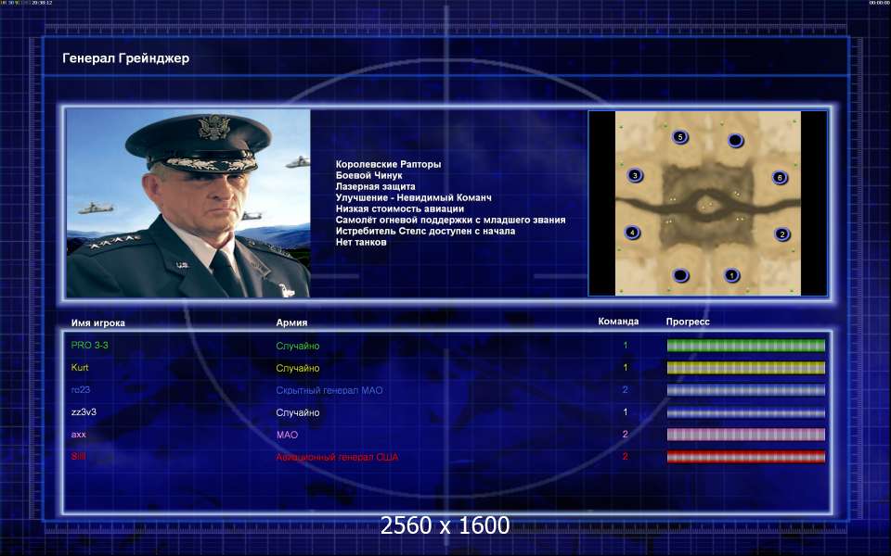Image resolution: width=891 pixels, height=556 pixels.
Task: Click the army label "Авиационный генерал США"
Action: point(337,457)
